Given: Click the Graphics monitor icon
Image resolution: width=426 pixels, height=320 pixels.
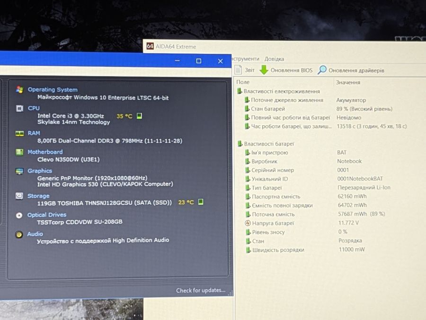Looking at the screenshot, I should click(19, 171).
